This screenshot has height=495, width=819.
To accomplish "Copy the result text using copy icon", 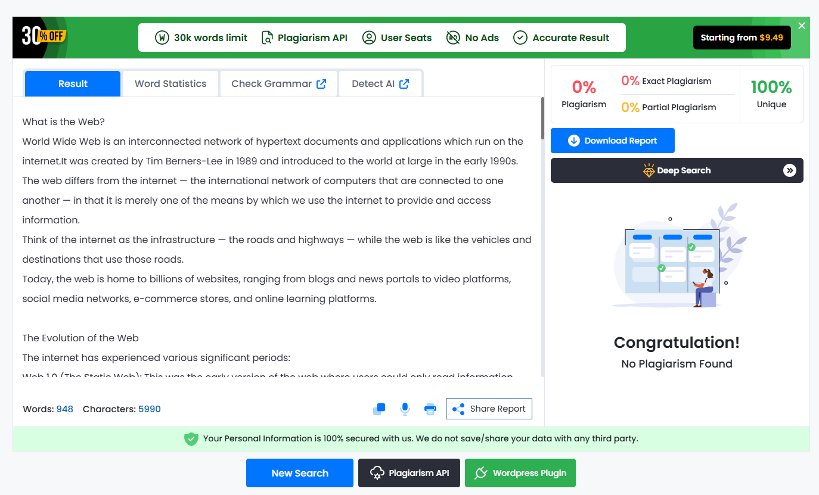I will [x=379, y=409].
